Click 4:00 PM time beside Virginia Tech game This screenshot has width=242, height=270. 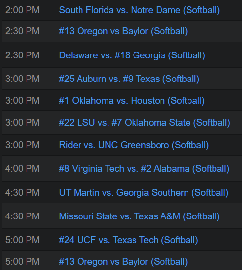(x=23, y=169)
